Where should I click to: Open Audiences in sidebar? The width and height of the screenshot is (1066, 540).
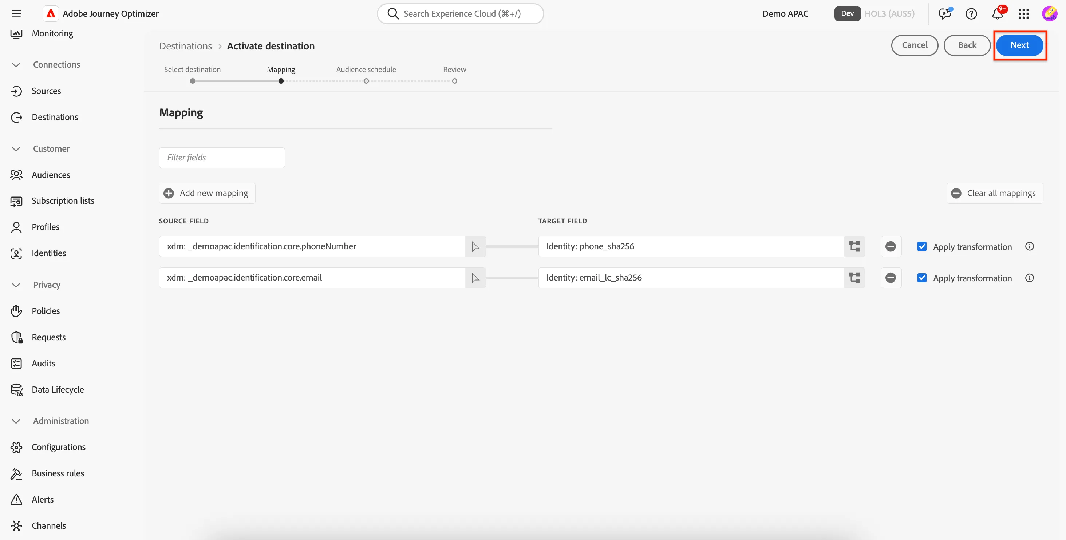click(51, 175)
